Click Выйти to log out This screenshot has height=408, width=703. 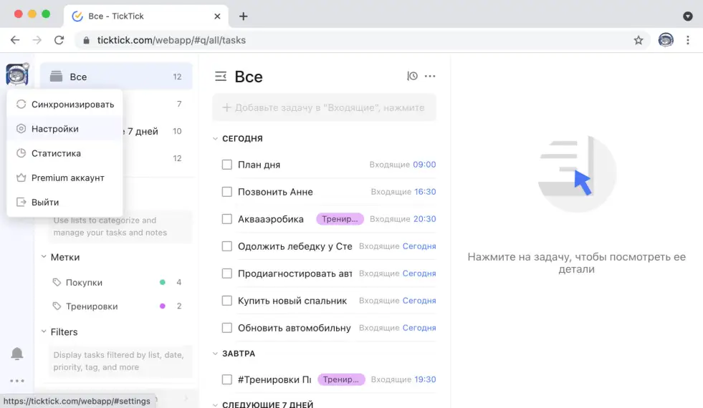click(x=45, y=202)
